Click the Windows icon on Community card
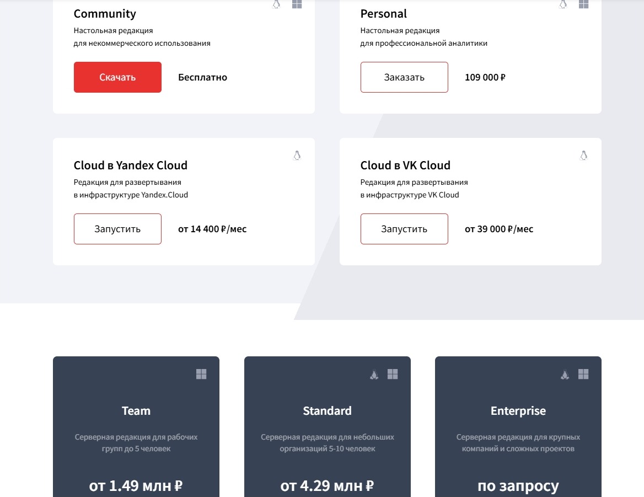This screenshot has height=497, width=644. click(297, 4)
